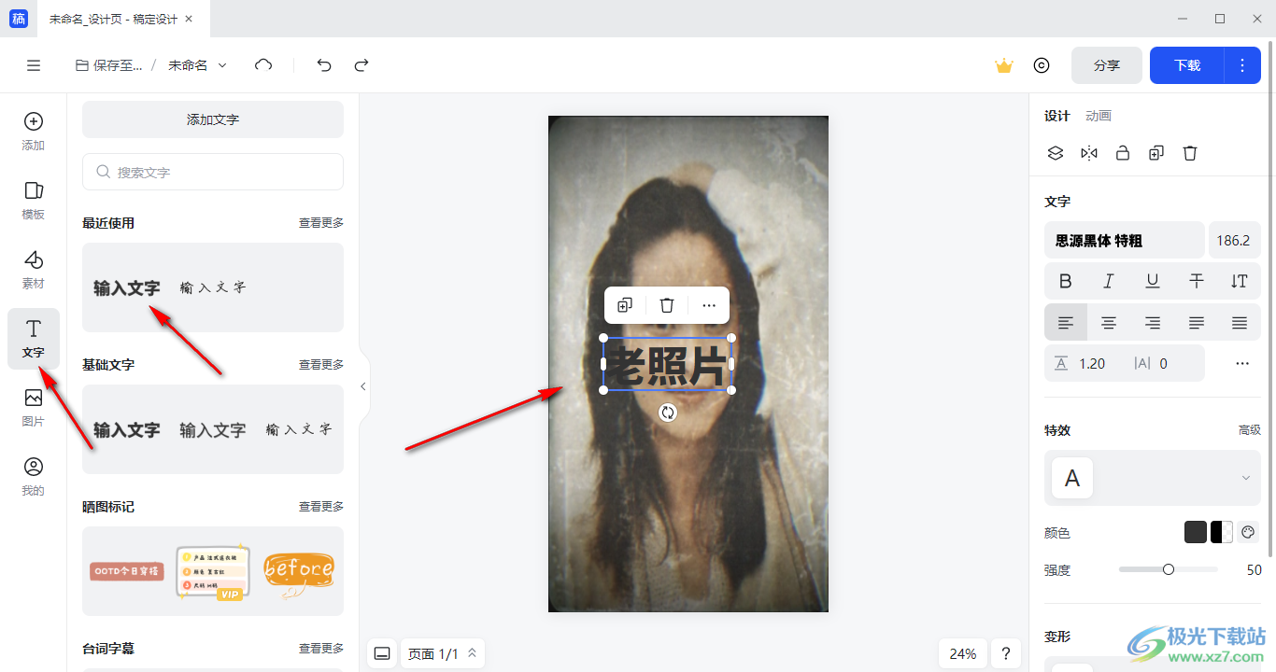
Task: Focus the 搜索文字 search field
Action: (213, 172)
